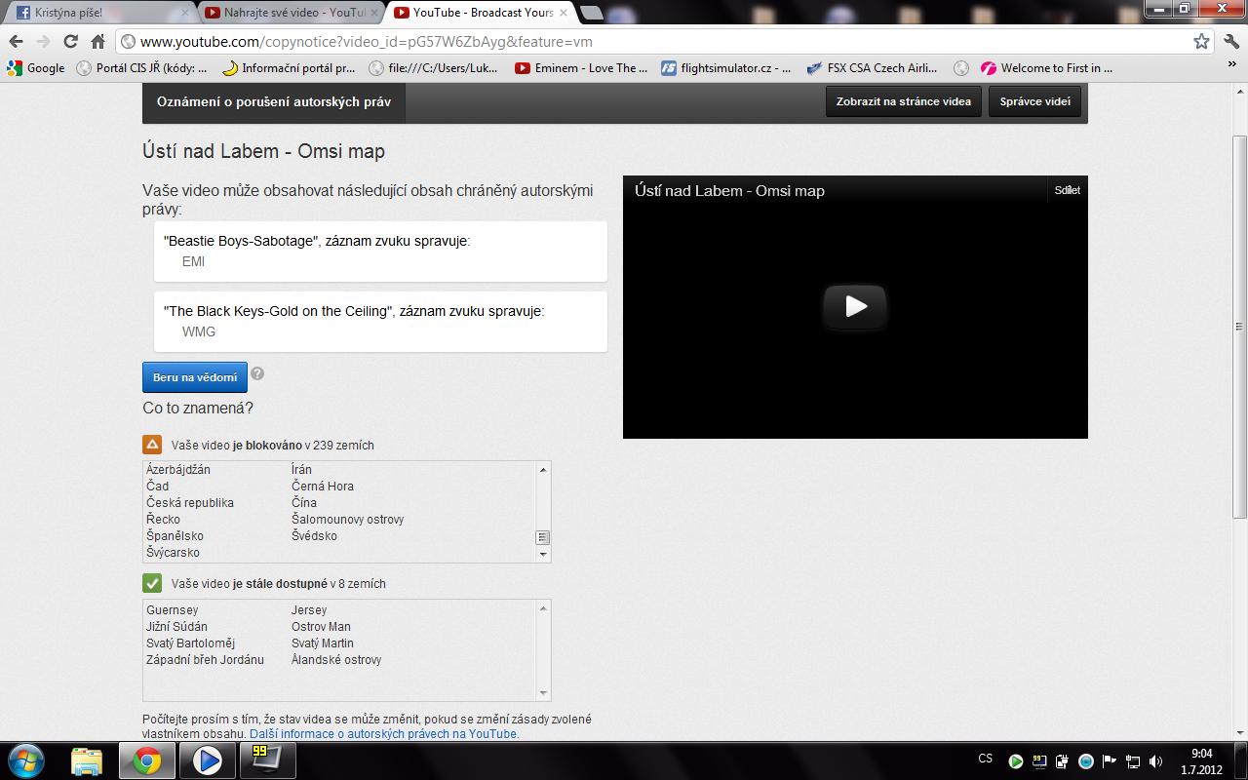Bookmark page with the star icon

click(1201, 42)
